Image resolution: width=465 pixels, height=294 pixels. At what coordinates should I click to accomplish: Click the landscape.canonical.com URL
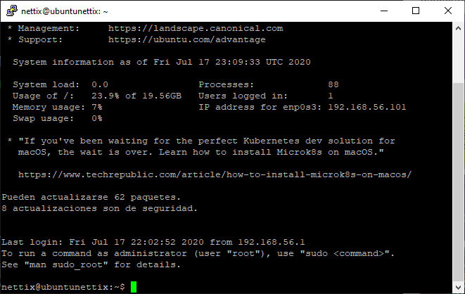(196, 28)
